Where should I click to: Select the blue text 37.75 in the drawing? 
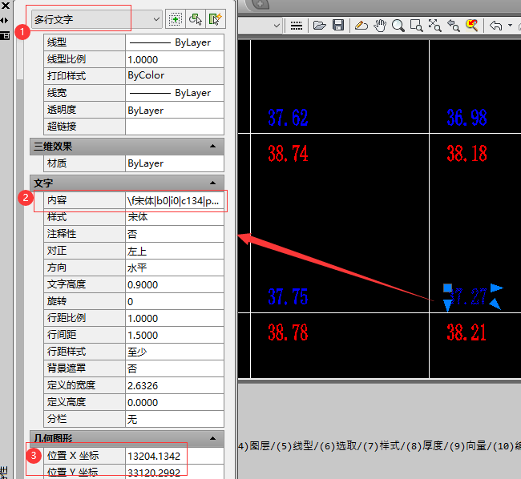[x=288, y=296]
